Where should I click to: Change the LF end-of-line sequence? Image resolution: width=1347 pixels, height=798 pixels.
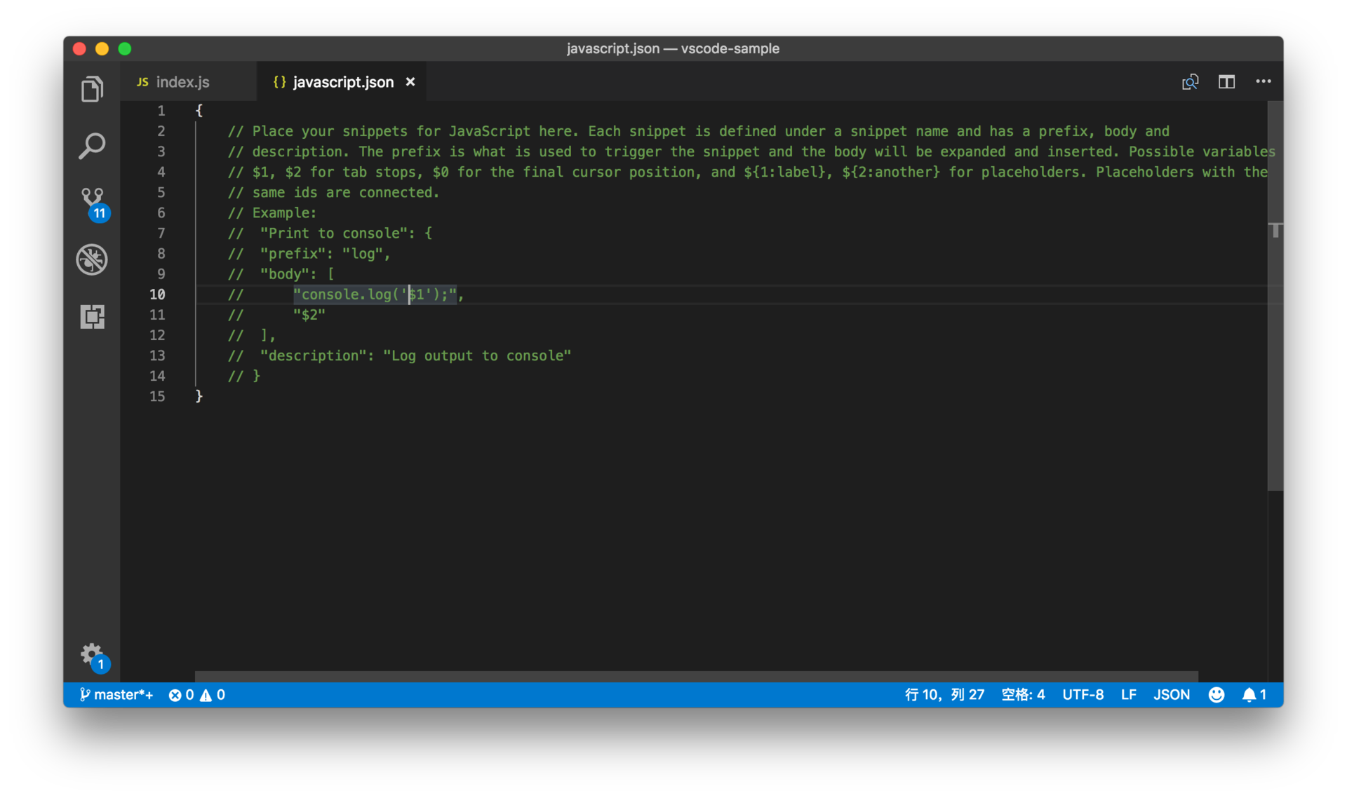tap(1128, 694)
